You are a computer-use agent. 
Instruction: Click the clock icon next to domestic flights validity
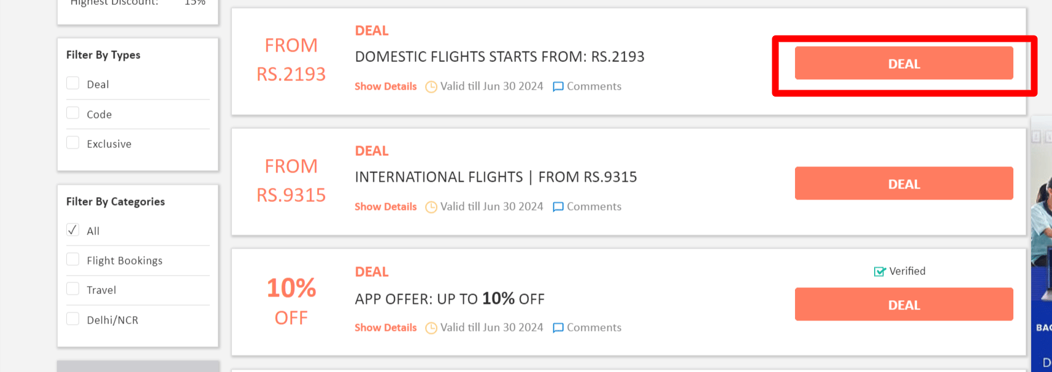point(431,87)
